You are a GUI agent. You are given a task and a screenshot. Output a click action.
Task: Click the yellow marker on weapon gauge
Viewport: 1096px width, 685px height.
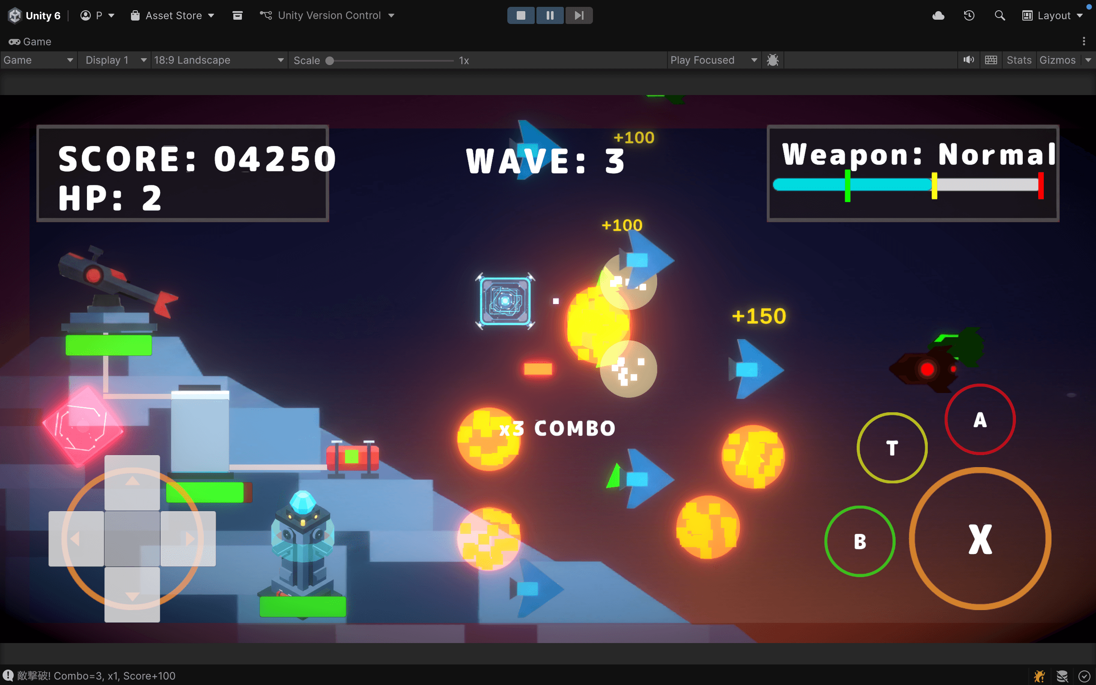tap(934, 185)
